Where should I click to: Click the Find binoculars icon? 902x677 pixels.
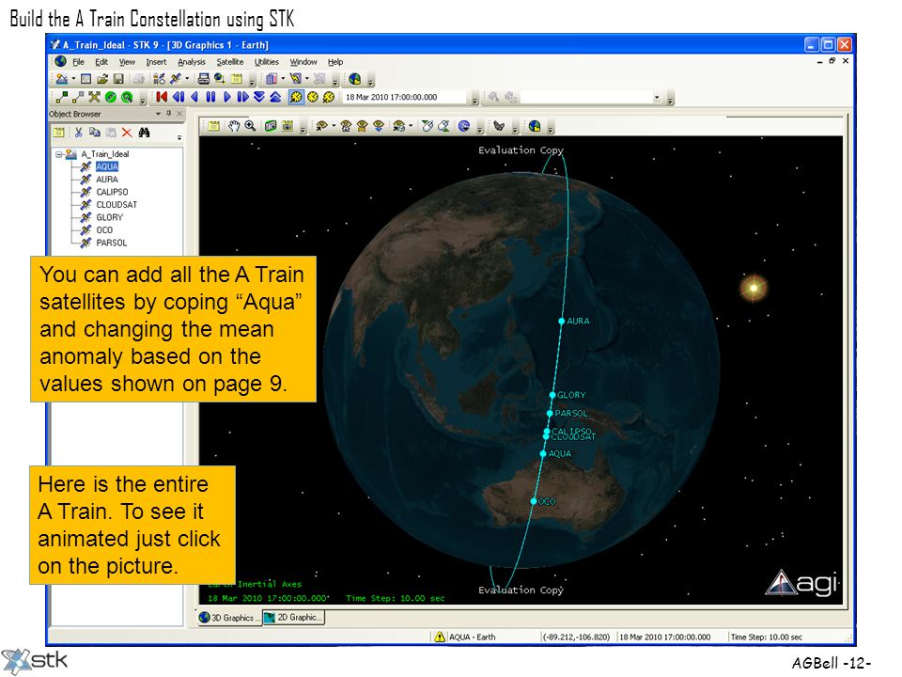(144, 133)
